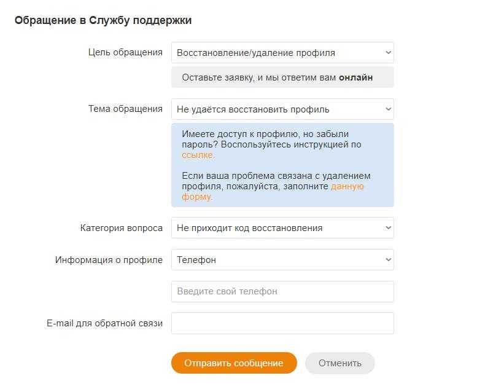Click the Информация о профиле label
Screen dimensions: 488x389
109,260
